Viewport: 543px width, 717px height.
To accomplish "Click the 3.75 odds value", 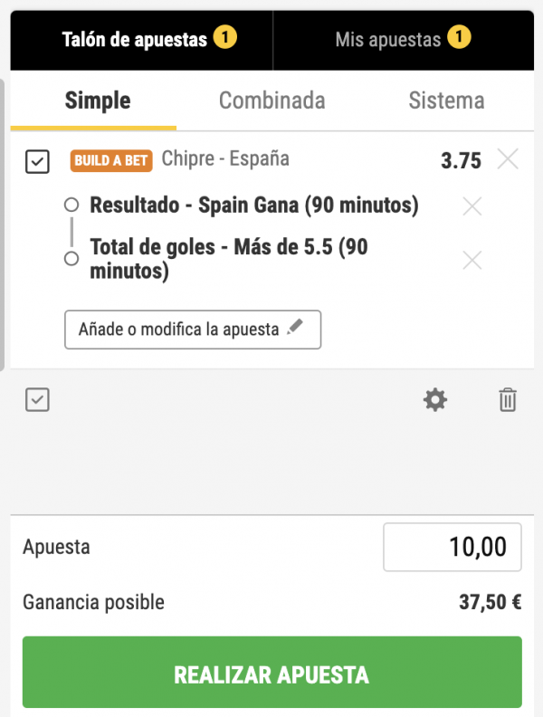I will coord(461,161).
